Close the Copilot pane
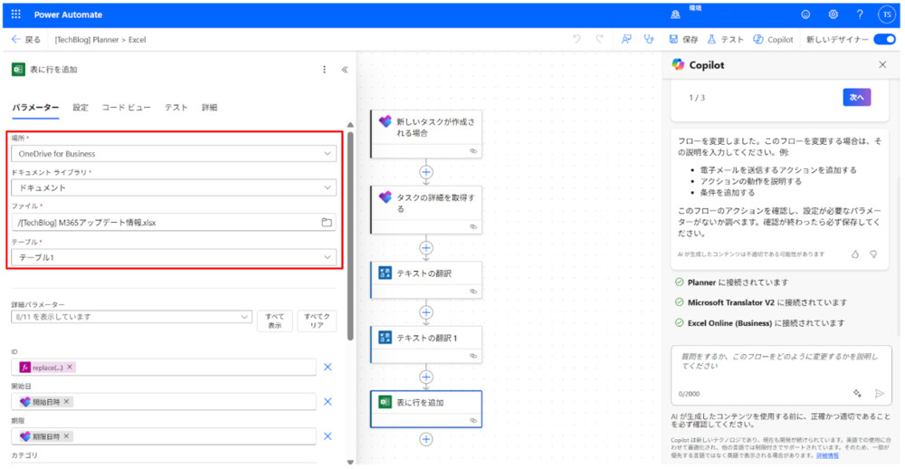The height and width of the screenshot is (469, 905). [x=882, y=64]
